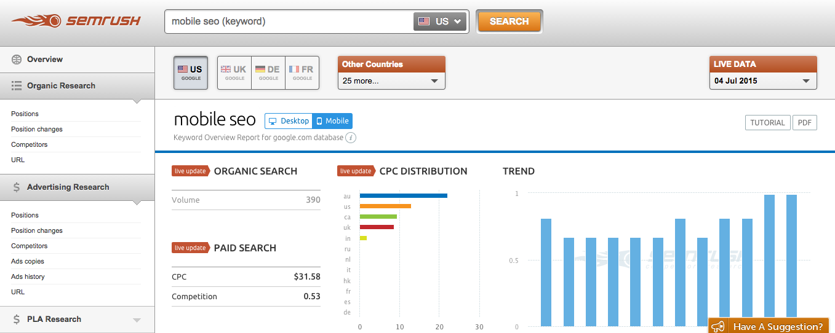835x333 pixels.
Task: Click the desktop monitor icon
Action: 273,121
